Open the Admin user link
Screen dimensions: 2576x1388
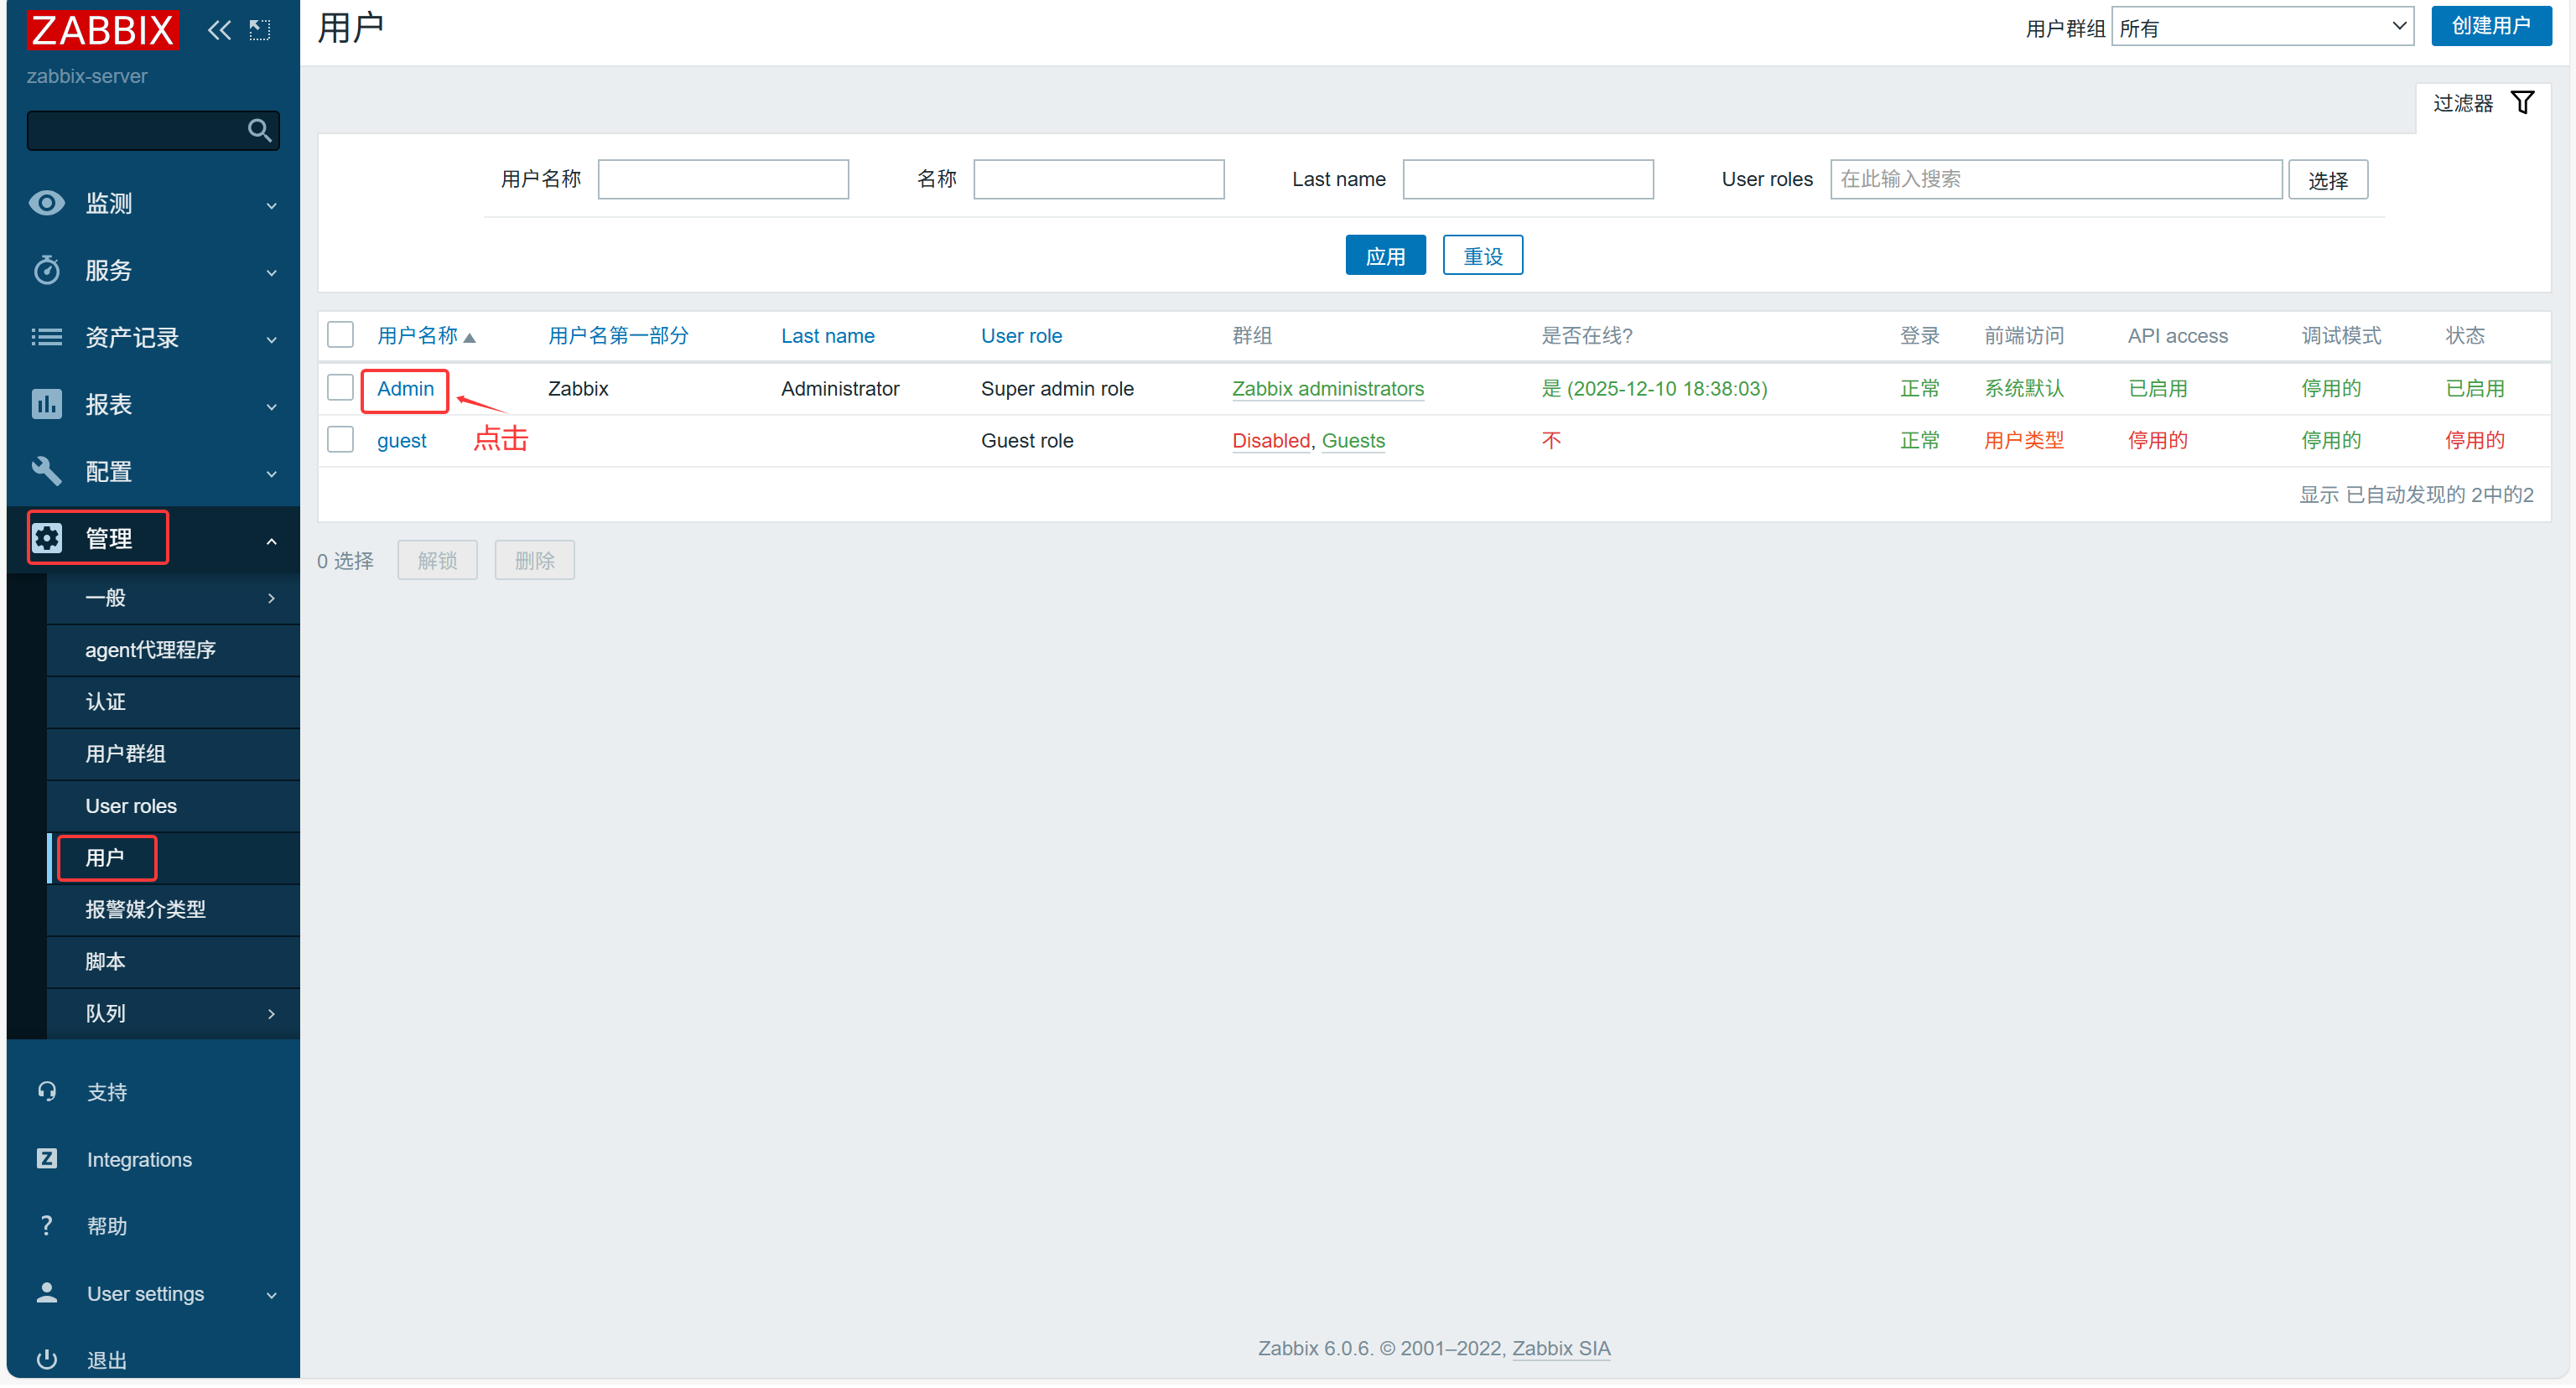405,389
